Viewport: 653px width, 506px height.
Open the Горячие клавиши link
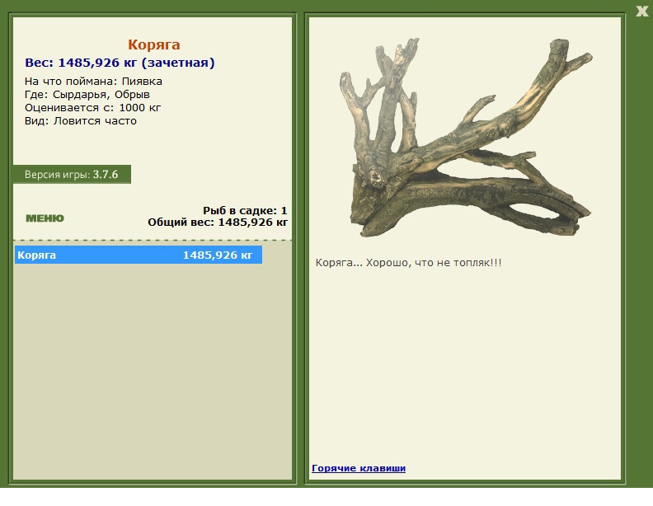point(359,468)
